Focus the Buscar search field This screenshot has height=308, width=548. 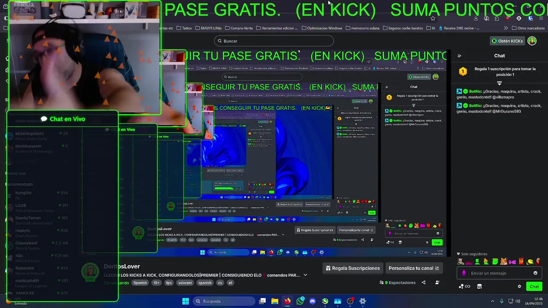coord(274,41)
